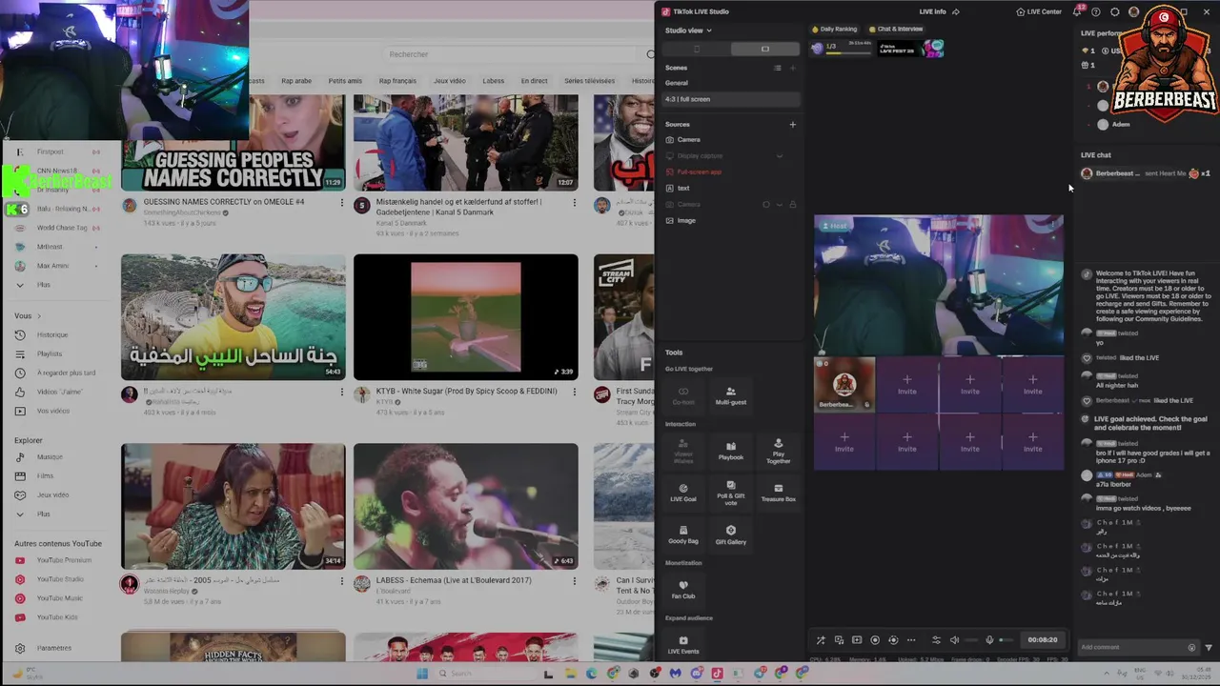
Task: Open the Chat & Interview tab
Action: point(896,29)
